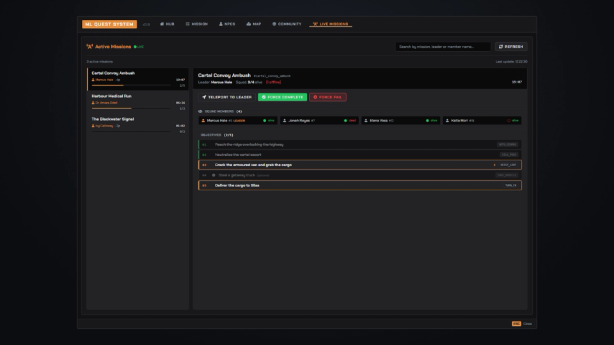This screenshot has height=345, width=614.
Task: Click Ivy Calloway leader name
Action: click(x=104, y=126)
